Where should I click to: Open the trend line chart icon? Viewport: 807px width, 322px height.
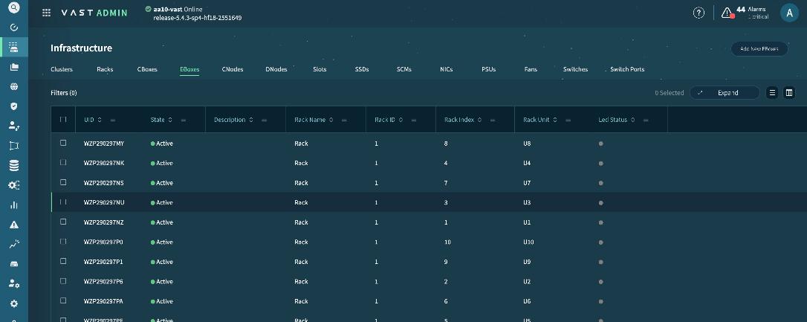click(14, 244)
